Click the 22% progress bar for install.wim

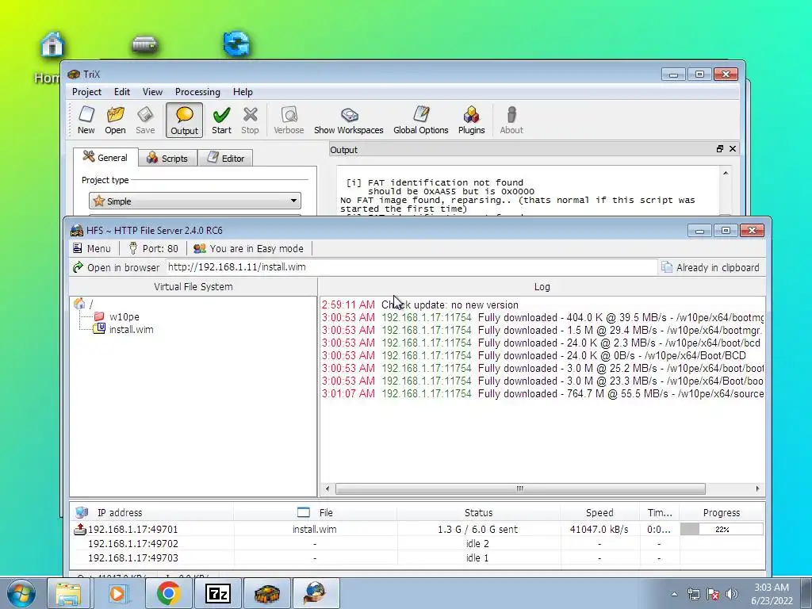pos(722,529)
